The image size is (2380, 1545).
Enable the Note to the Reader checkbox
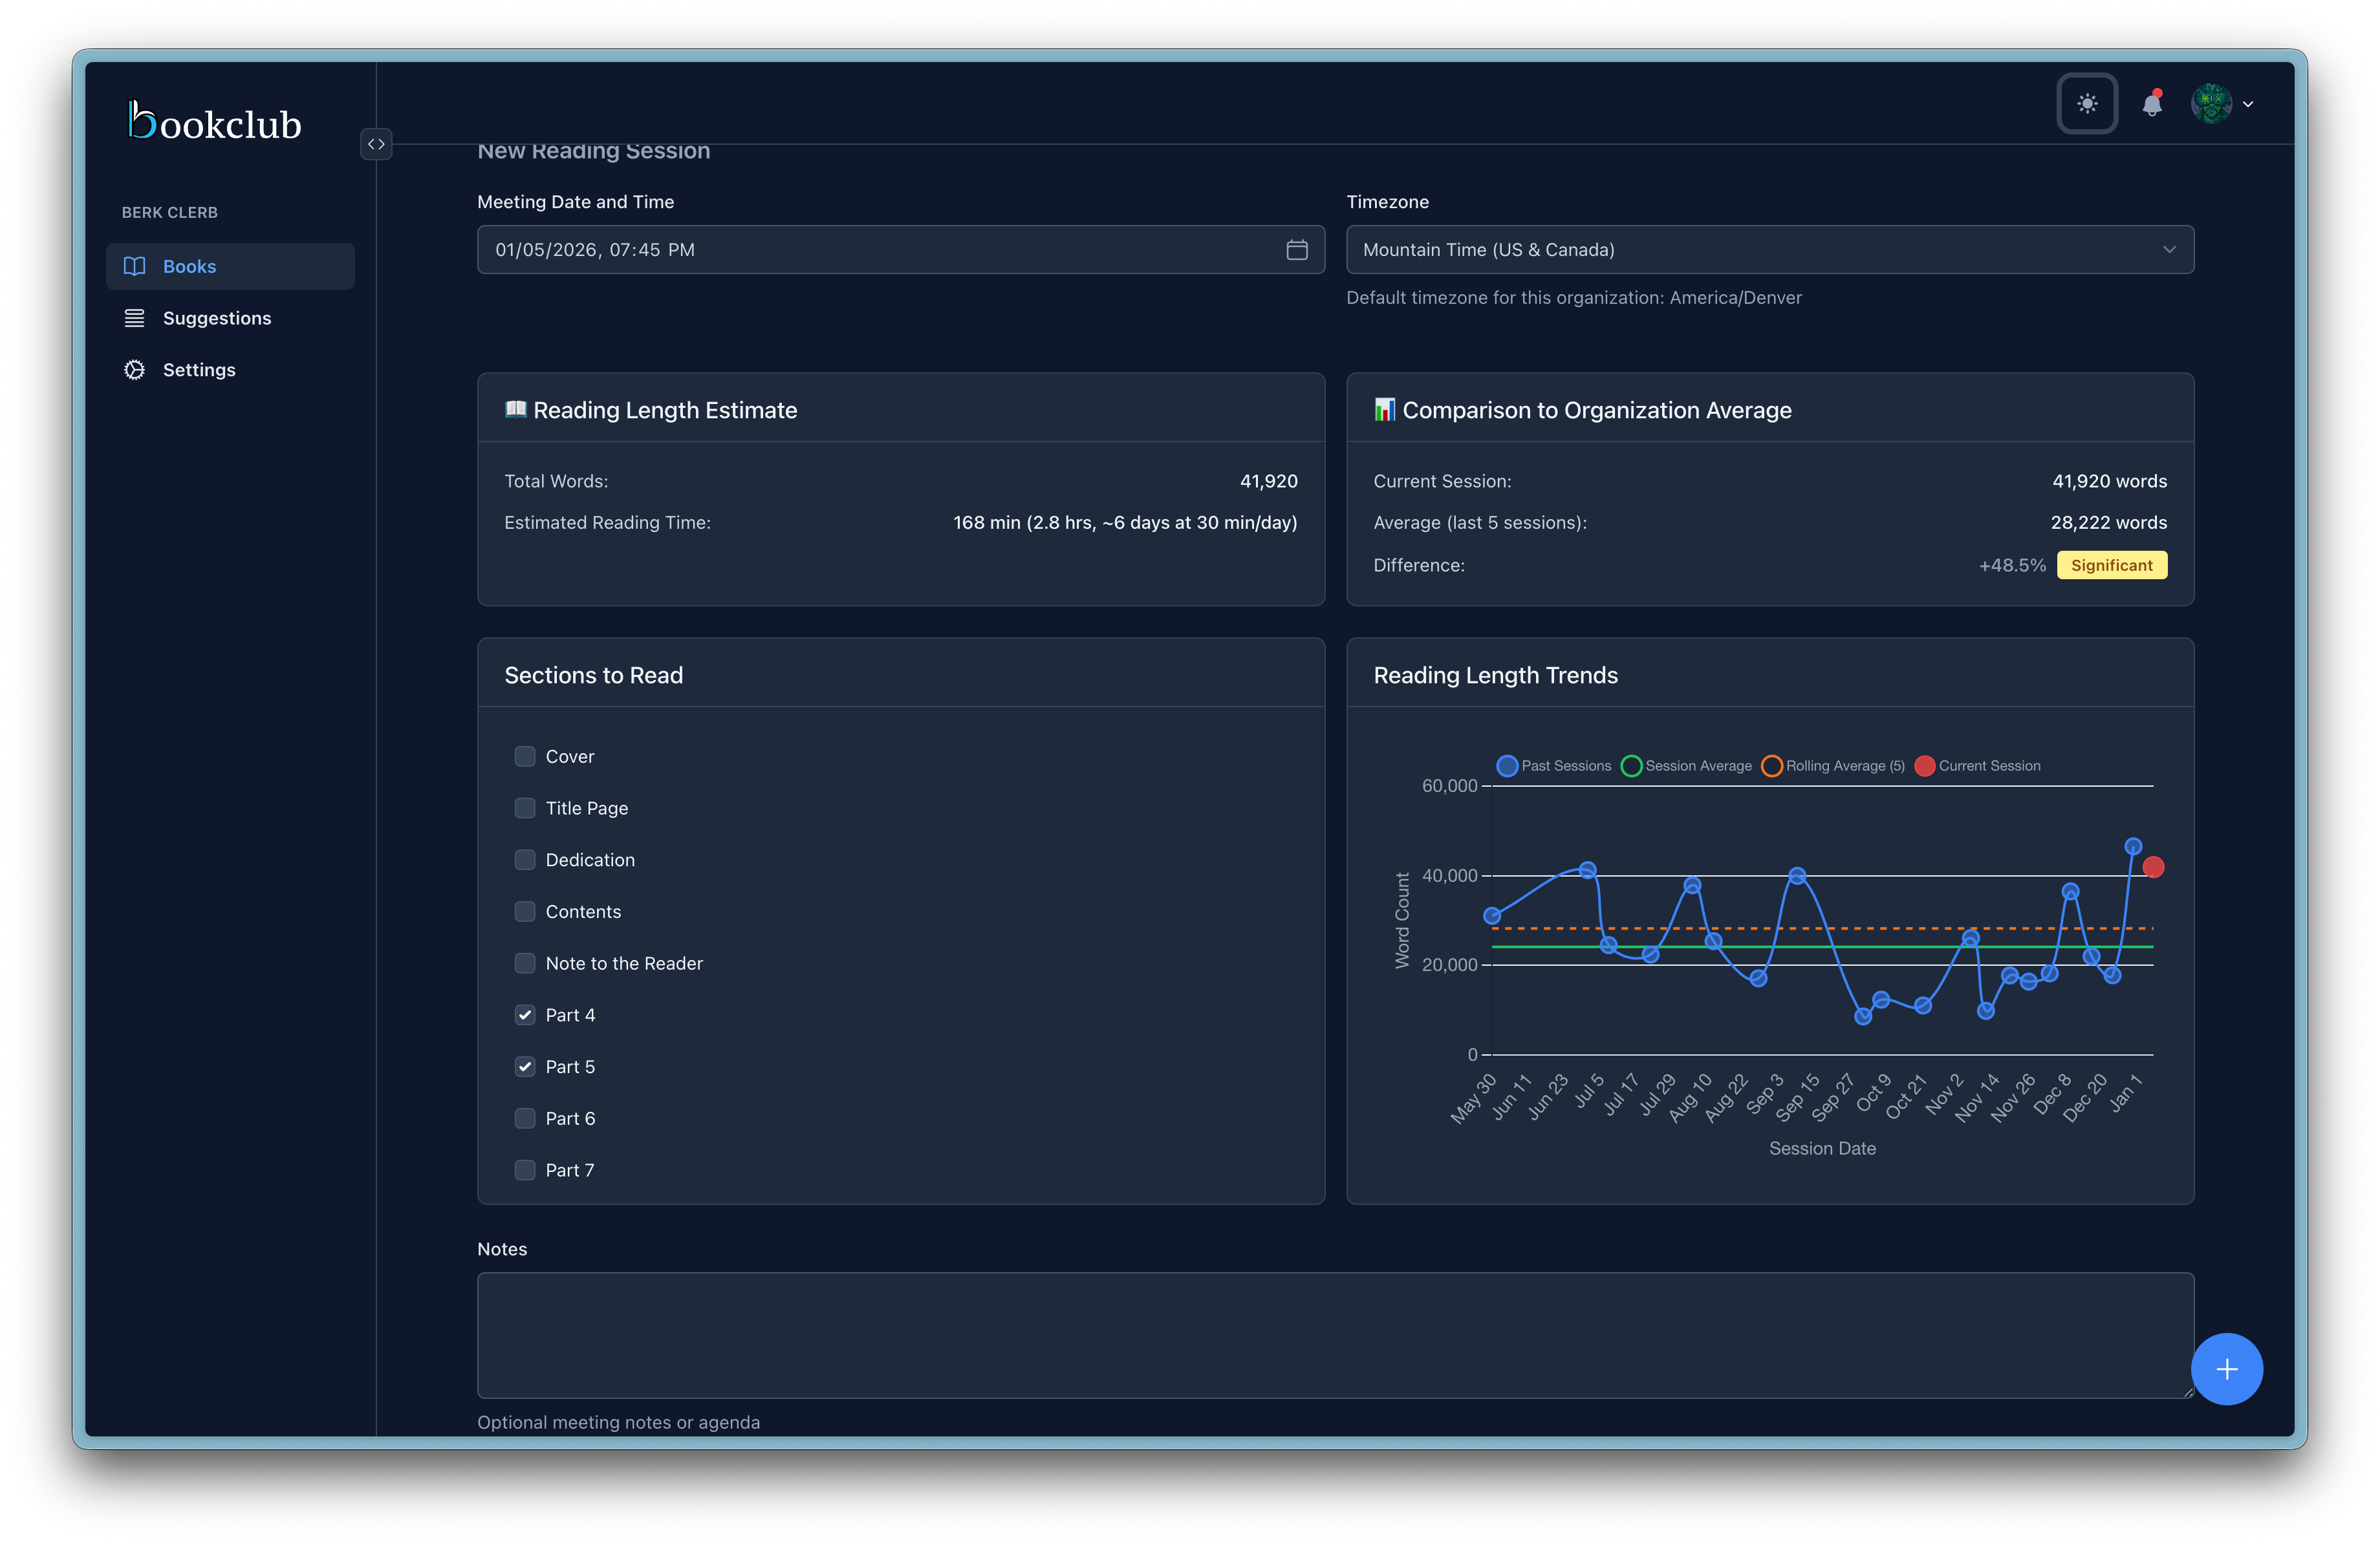coord(525,963)
